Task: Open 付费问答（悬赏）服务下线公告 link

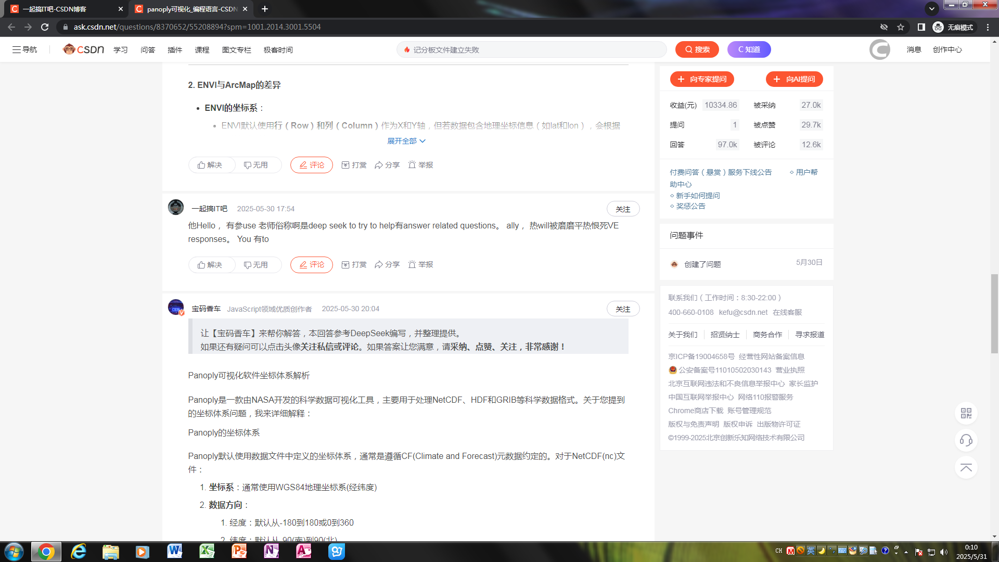Action: [x=721, y=172]
